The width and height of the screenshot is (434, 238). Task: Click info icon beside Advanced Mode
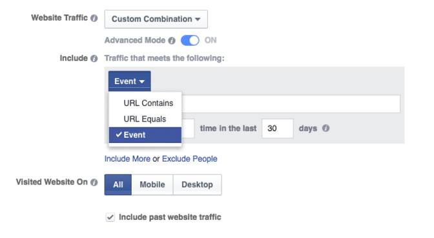click(x=172, y=41)
